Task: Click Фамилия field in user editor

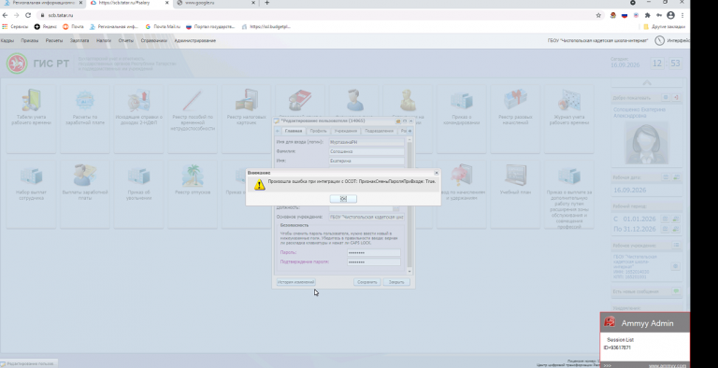Action: (366, 151)
